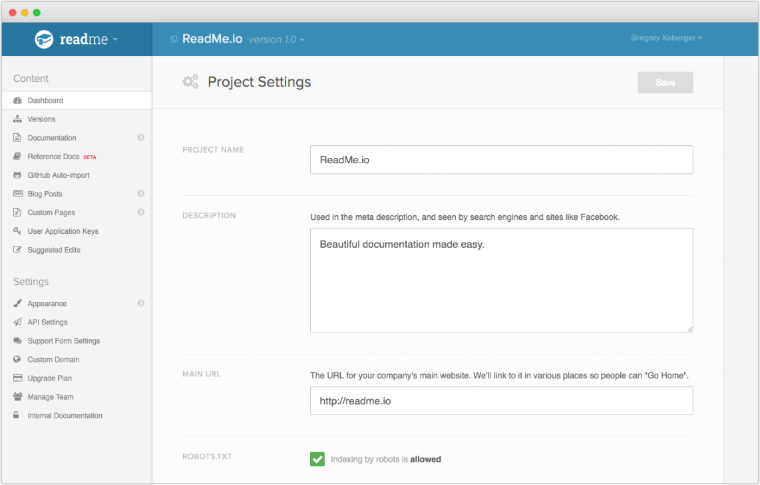This screenshot has width=760, height=485.
Task: Open the Upgrade Plan link
Action: tap(49, 378)
